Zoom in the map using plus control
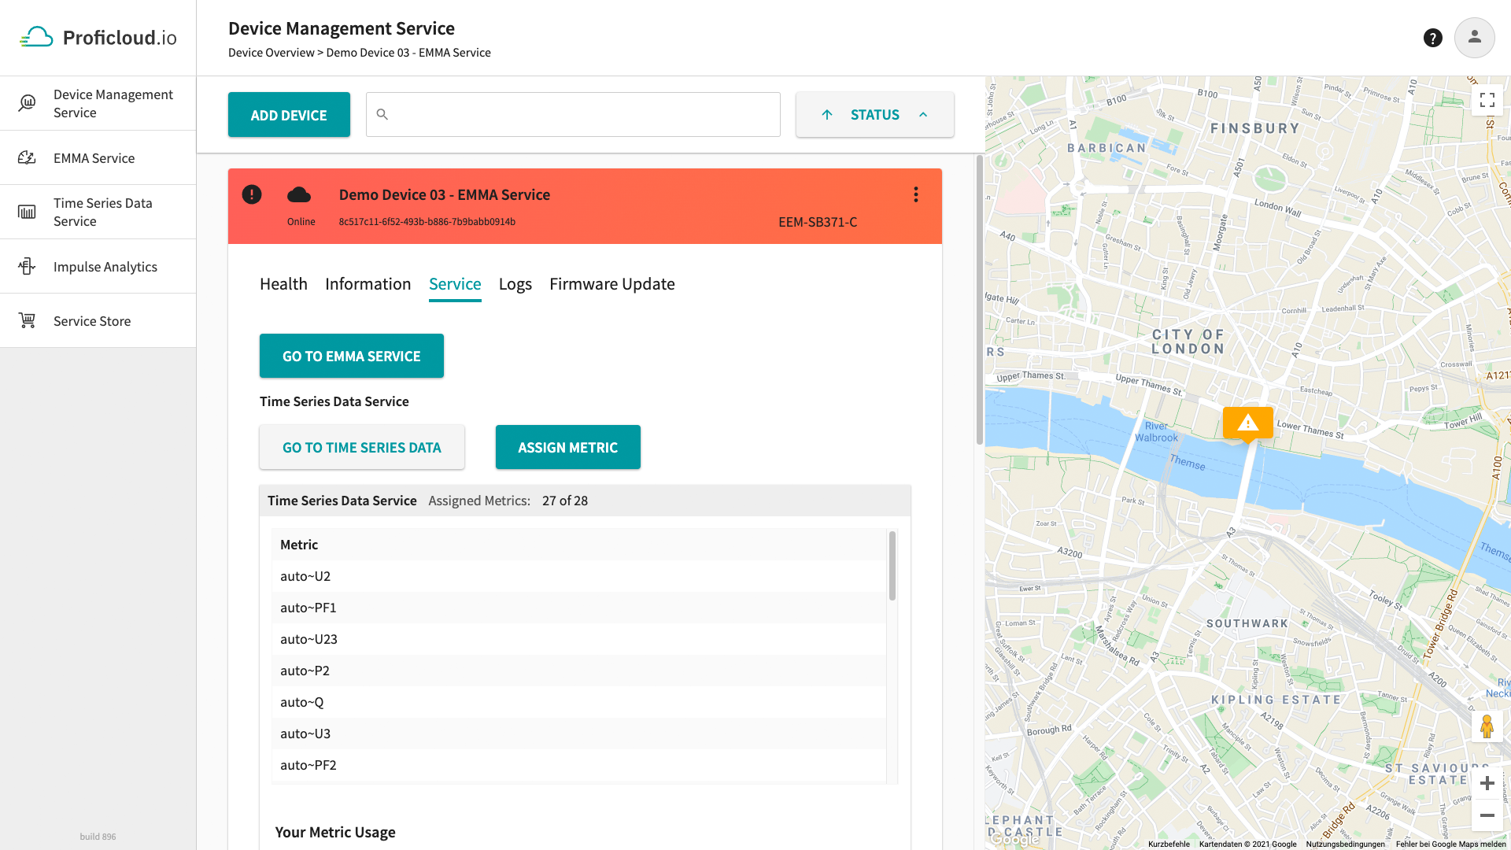The height and width of the screenshot is (850, 1511). (x=1487, y=782)
